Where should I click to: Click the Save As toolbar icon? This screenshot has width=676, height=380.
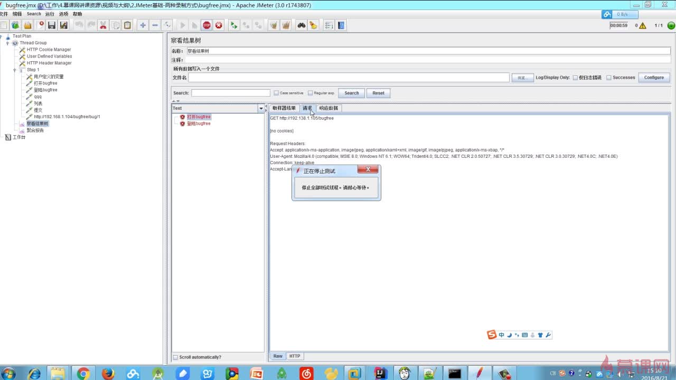64,25
